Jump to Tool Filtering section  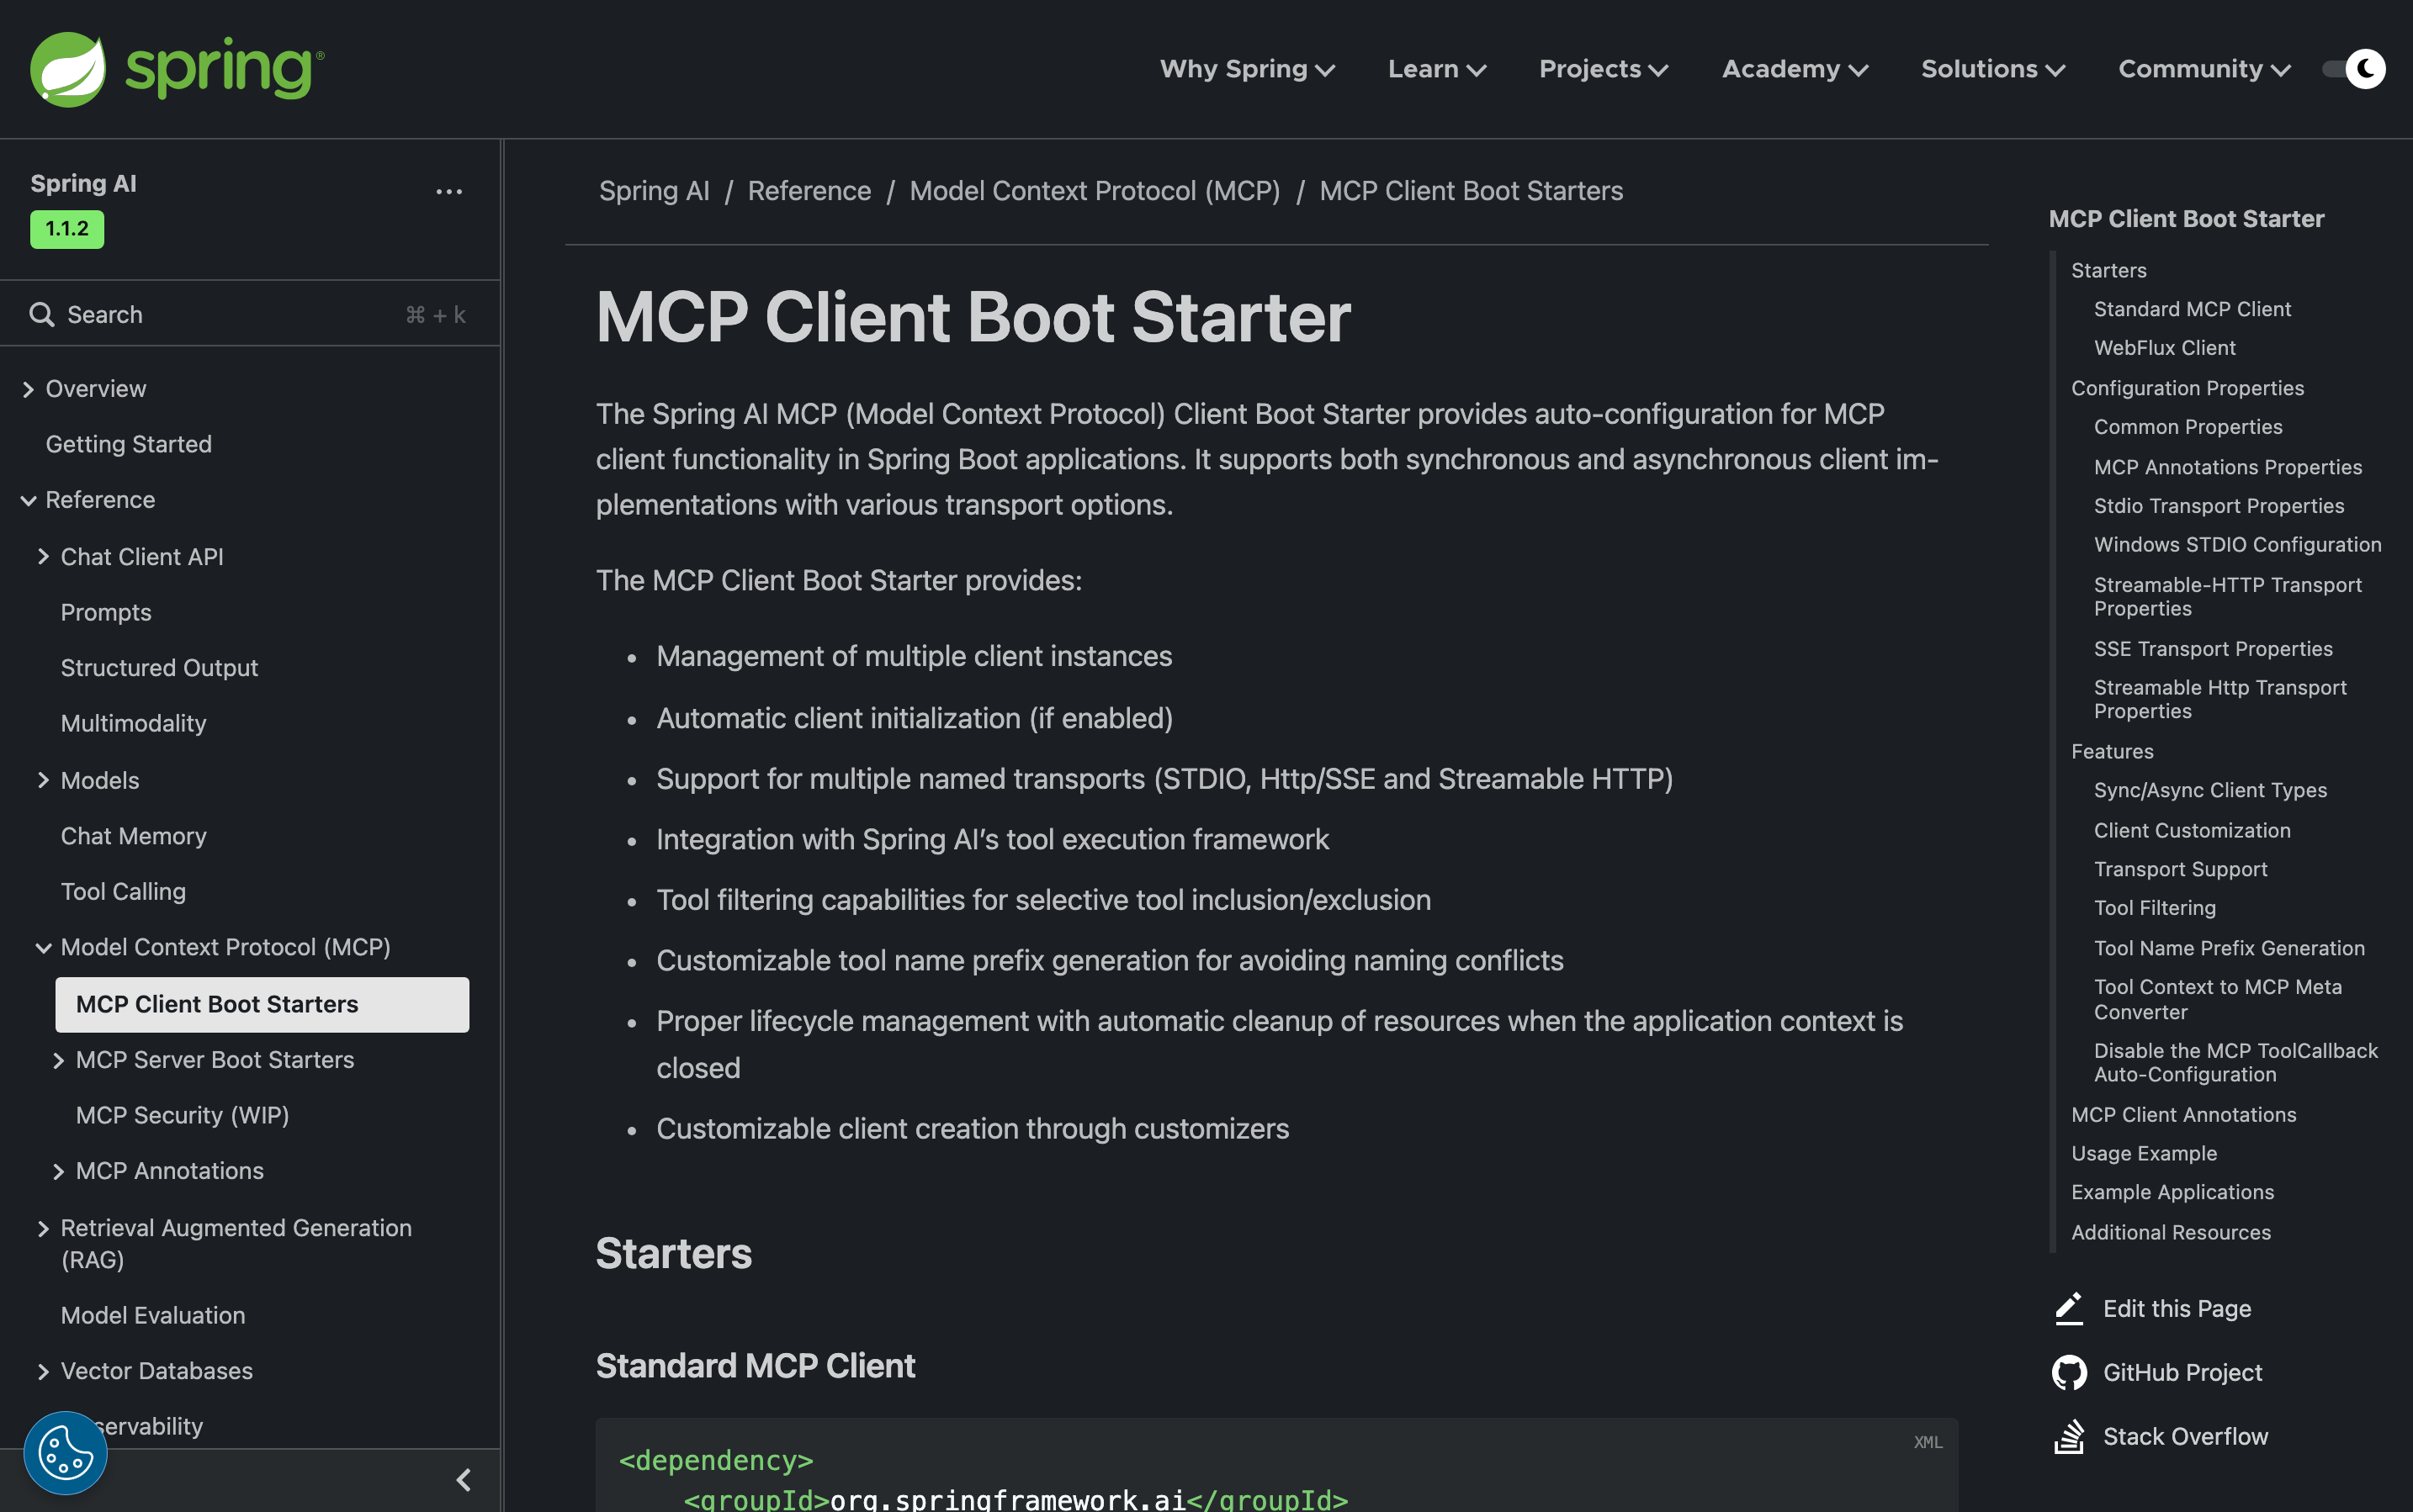coord(2154,908)
